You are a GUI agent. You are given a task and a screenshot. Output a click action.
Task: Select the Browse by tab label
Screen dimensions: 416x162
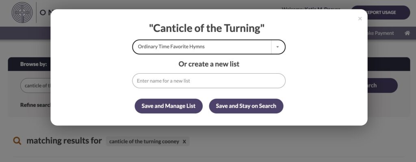pos(33,64)
